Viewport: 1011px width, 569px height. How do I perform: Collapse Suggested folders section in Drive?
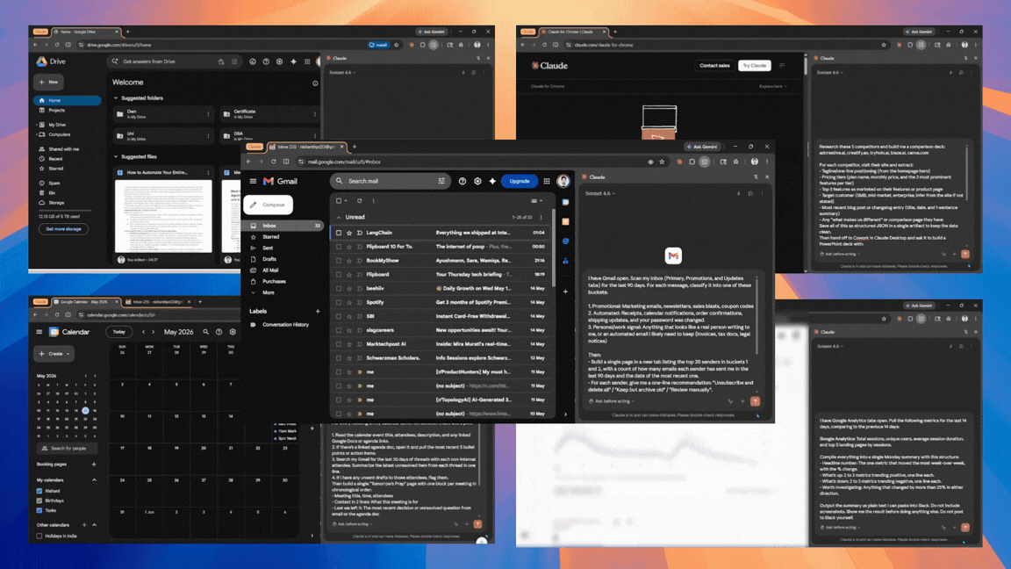coord(116,98)
